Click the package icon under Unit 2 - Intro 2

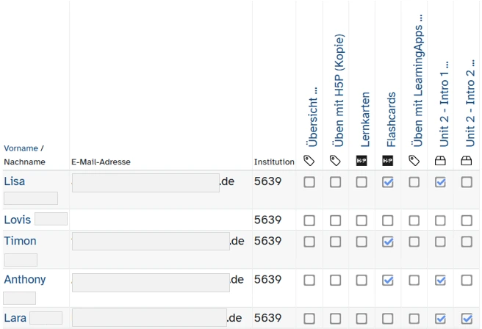point(467,160)
